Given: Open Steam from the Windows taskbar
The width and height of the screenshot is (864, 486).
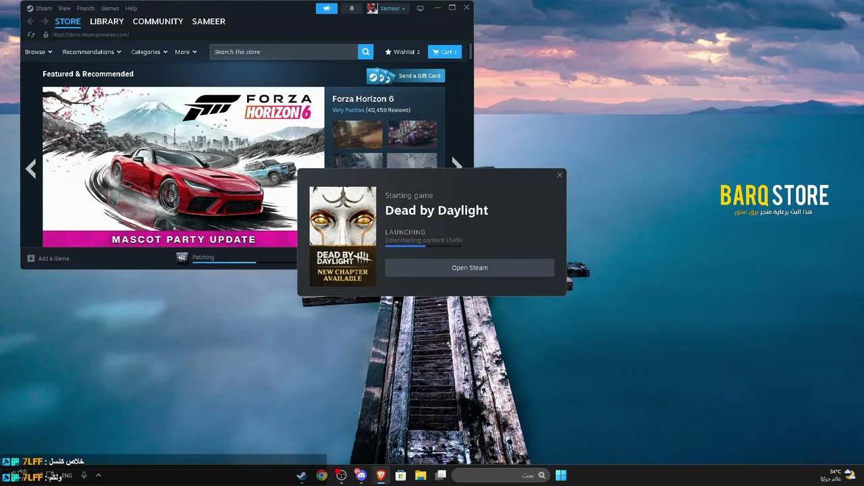Looking at the screenshot, I should tap(302, 475).
